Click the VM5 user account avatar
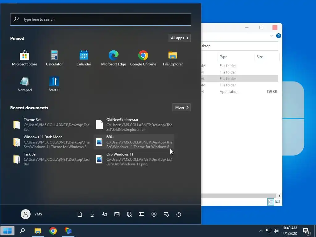This screenshot has width=316, height=237. point(26,214)
